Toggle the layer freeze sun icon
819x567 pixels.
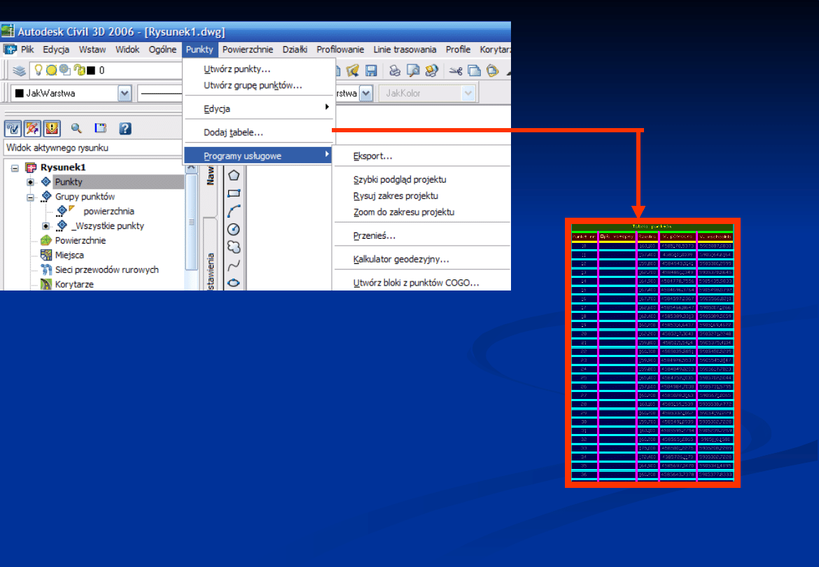coord(51,70)
